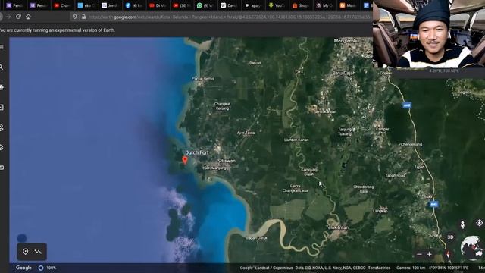Switch to the My D browser tab

click(325, 5)
